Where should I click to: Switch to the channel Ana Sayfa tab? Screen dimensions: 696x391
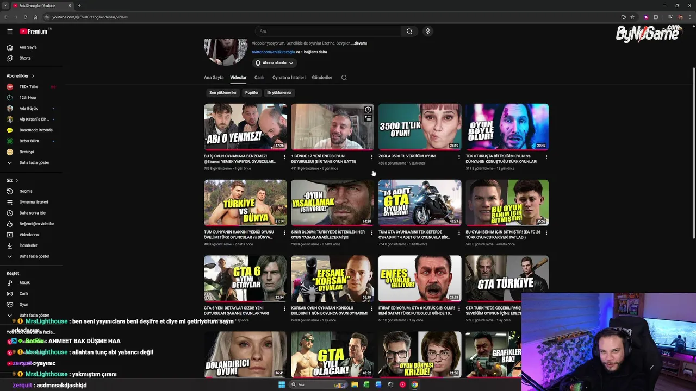coord(214,78)
